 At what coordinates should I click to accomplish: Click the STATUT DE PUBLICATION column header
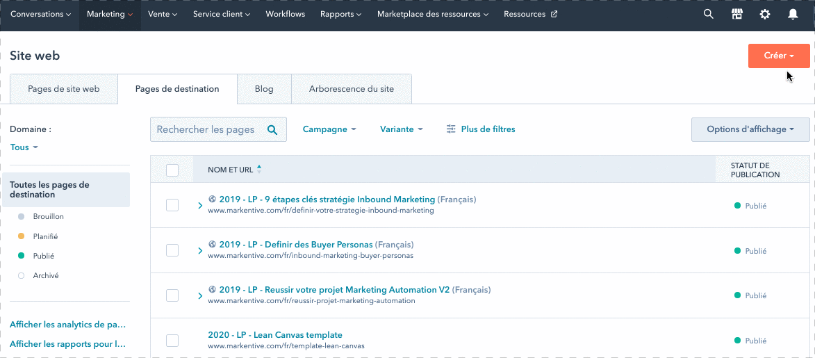755,170
